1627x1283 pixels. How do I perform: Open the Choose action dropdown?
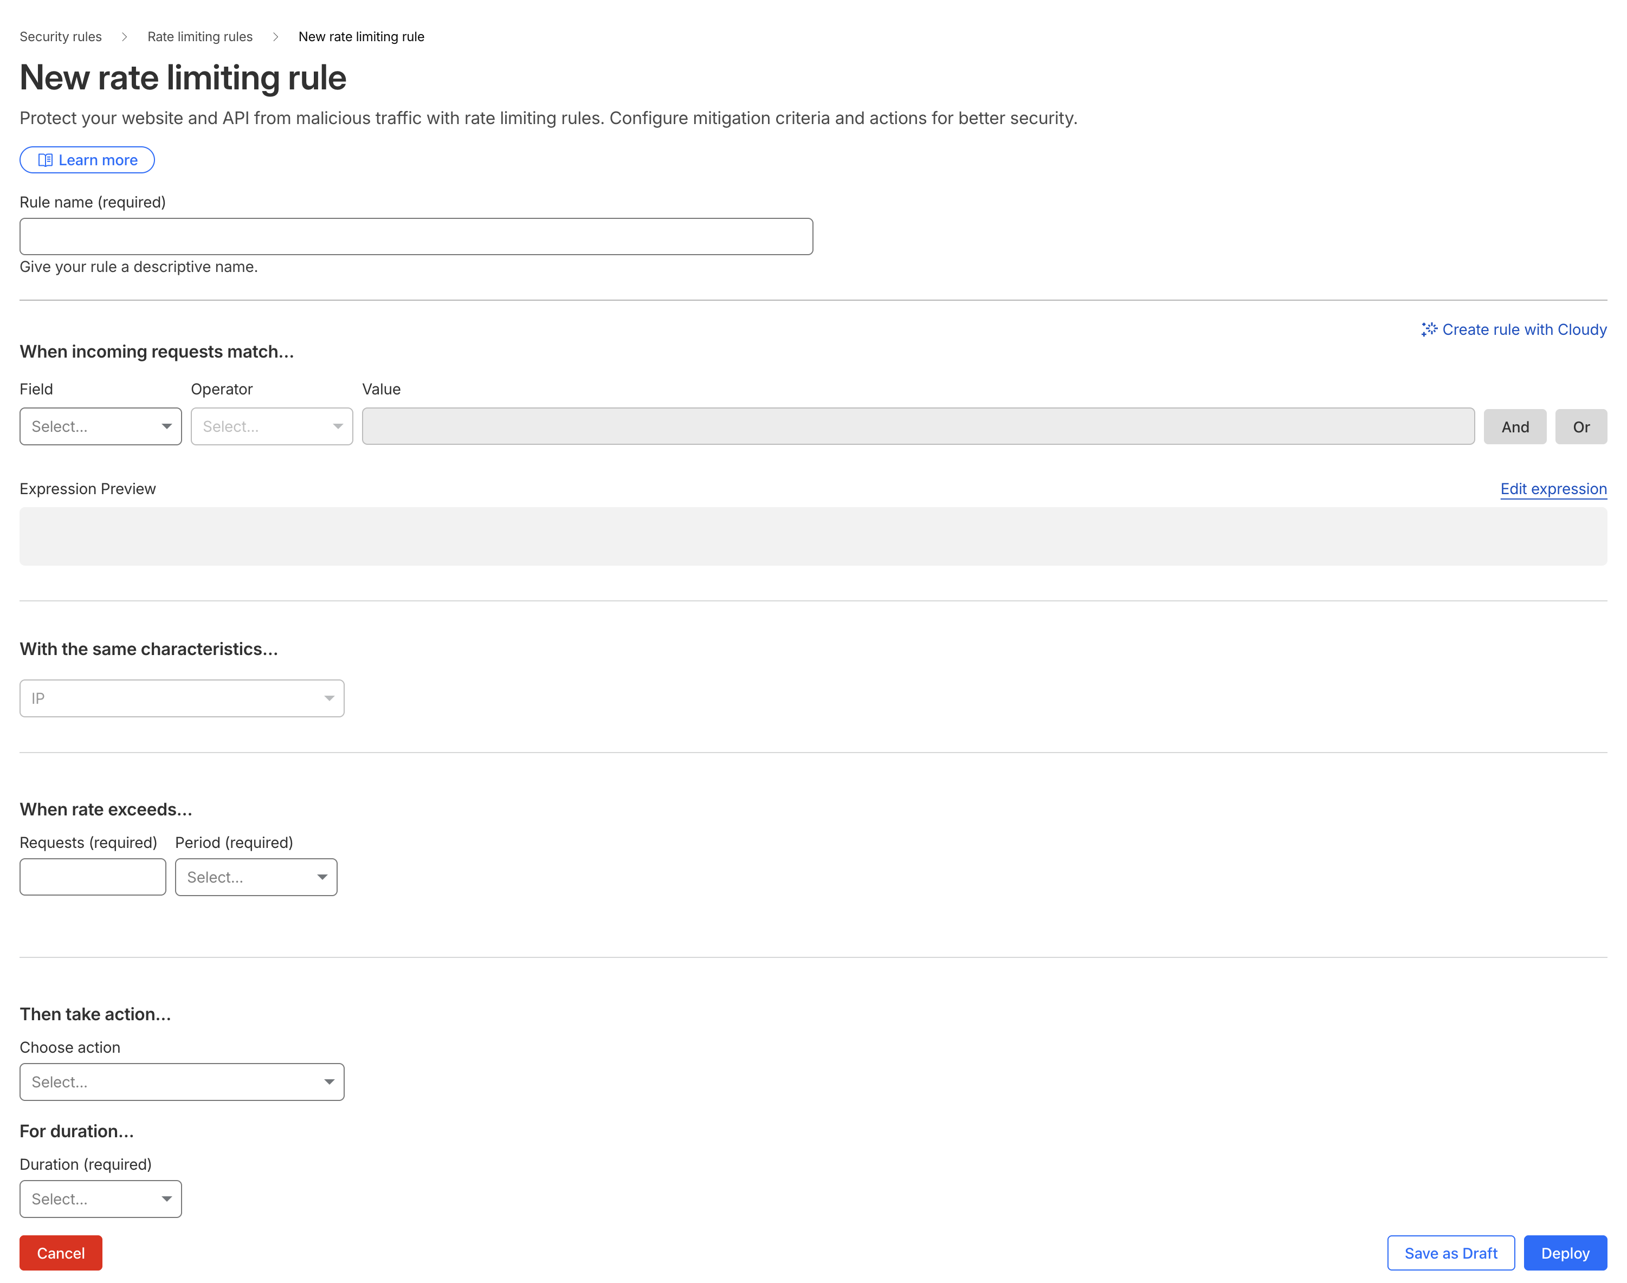[182, 1083]
